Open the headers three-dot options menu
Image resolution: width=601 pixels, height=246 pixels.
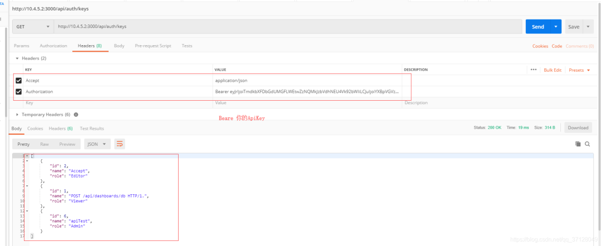click(x=534, y=70)
